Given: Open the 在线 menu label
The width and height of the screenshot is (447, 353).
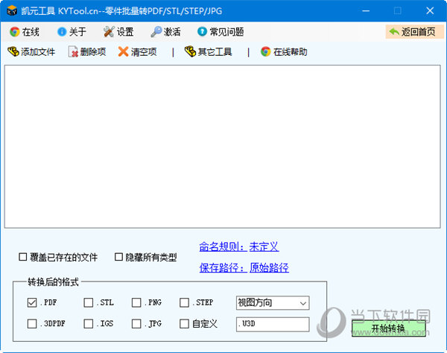Looking at the screenshot, I should click(31, 31).
